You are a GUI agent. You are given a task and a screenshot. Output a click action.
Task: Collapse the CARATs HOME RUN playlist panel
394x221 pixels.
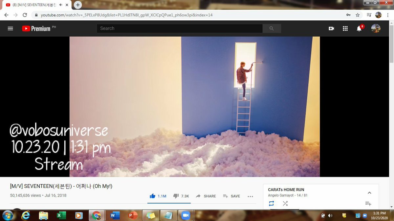click(369, 193)
